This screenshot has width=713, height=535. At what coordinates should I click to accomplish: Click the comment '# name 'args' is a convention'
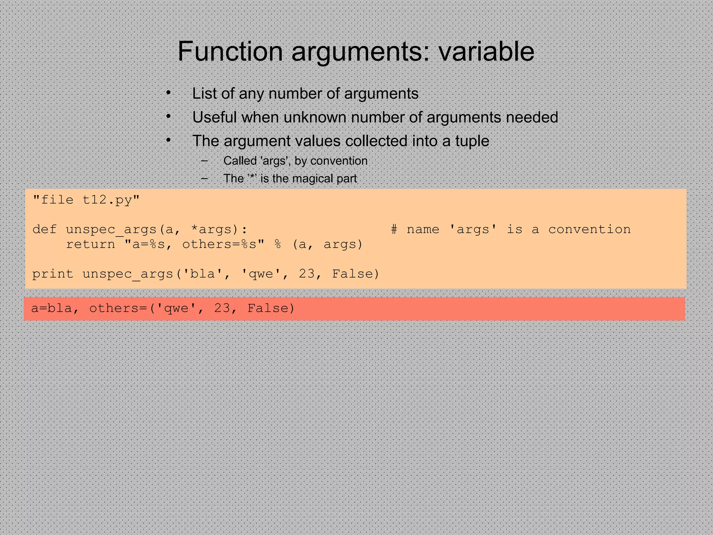(511, 229)
